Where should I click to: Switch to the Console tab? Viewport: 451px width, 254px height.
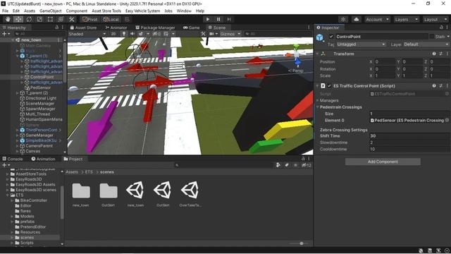click(x=13, y=159)
